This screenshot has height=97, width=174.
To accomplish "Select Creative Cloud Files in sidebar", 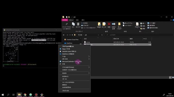I will [72, 40].
